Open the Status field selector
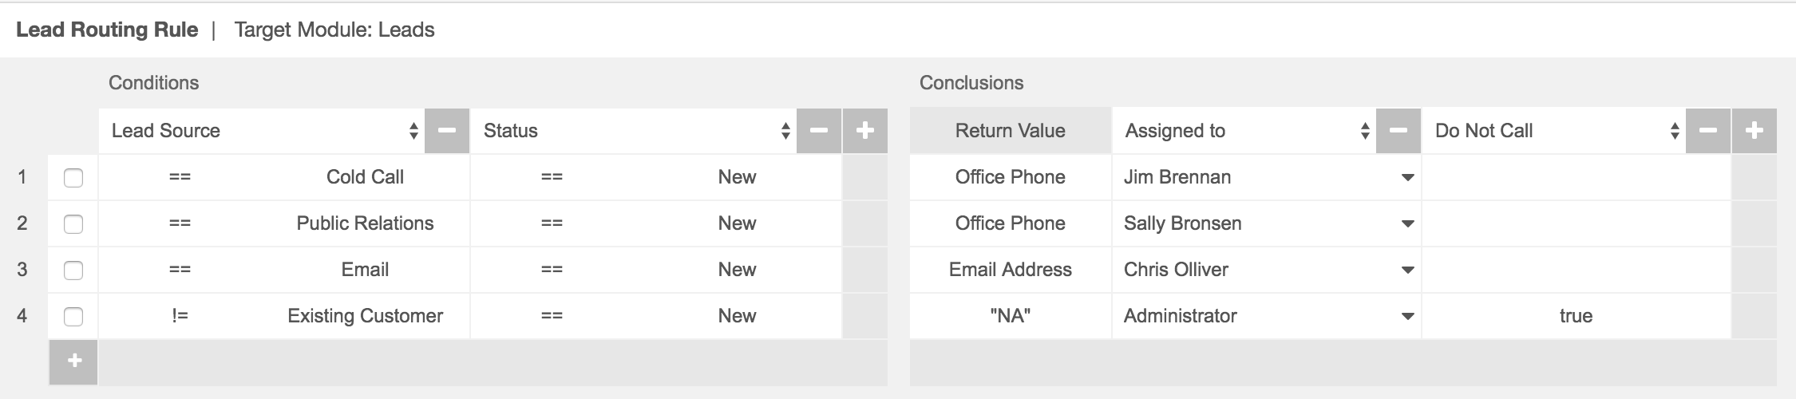The height and width of the screenshot is (399, 1796). 635,131
